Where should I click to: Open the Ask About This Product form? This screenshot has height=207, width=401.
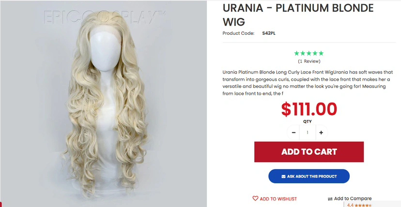[x=309, y=177]
